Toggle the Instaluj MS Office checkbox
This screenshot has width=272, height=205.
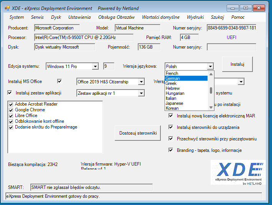(x=59, y=81)
